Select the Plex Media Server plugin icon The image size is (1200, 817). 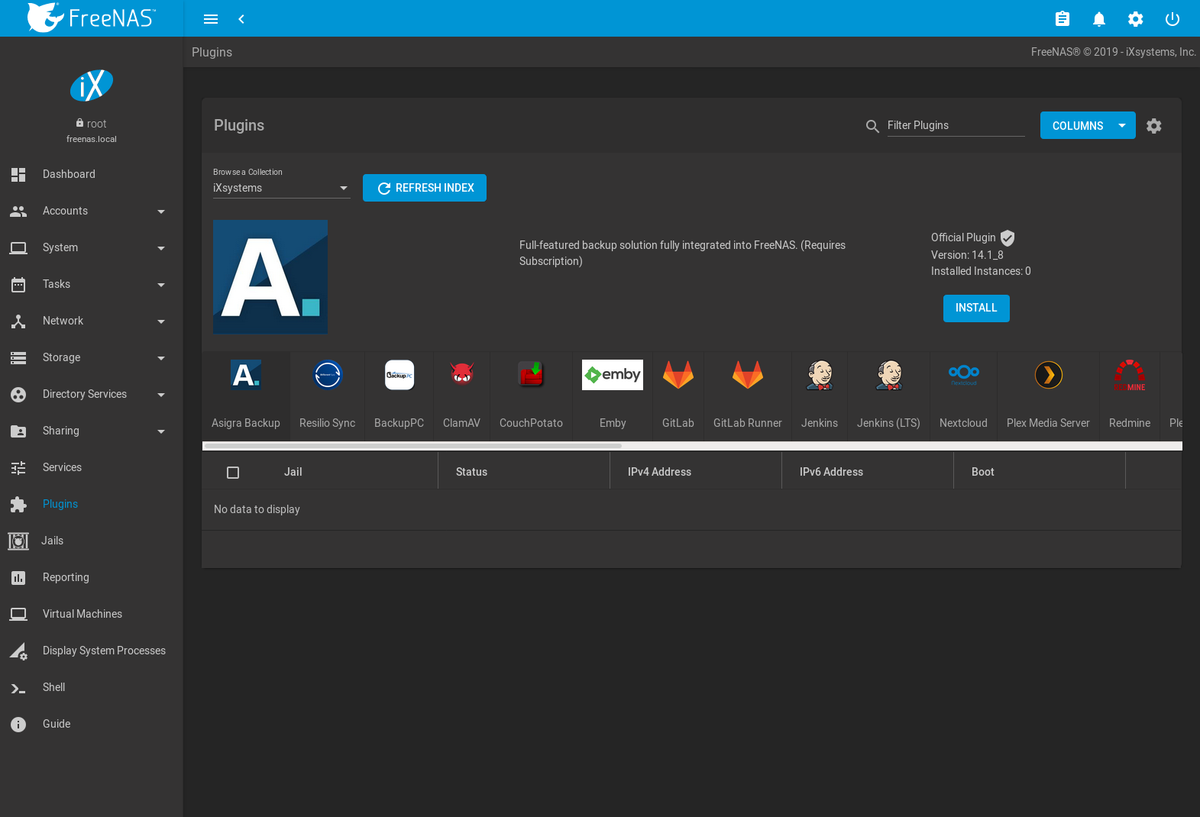pyautogui.click(x=1049, y=375)
